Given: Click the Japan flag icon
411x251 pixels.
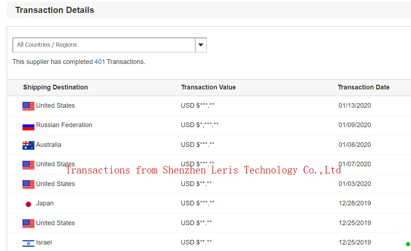Looking at the screenshot, I should pos(28,204).
